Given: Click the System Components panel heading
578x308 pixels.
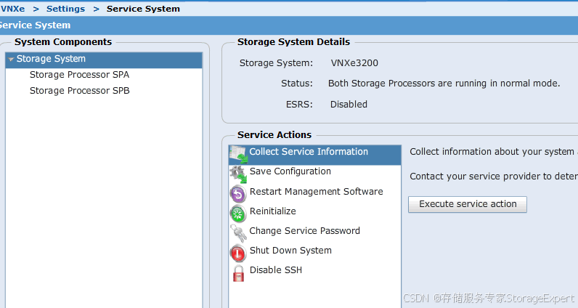Looking at the screenshot, I should click(63, 42).
